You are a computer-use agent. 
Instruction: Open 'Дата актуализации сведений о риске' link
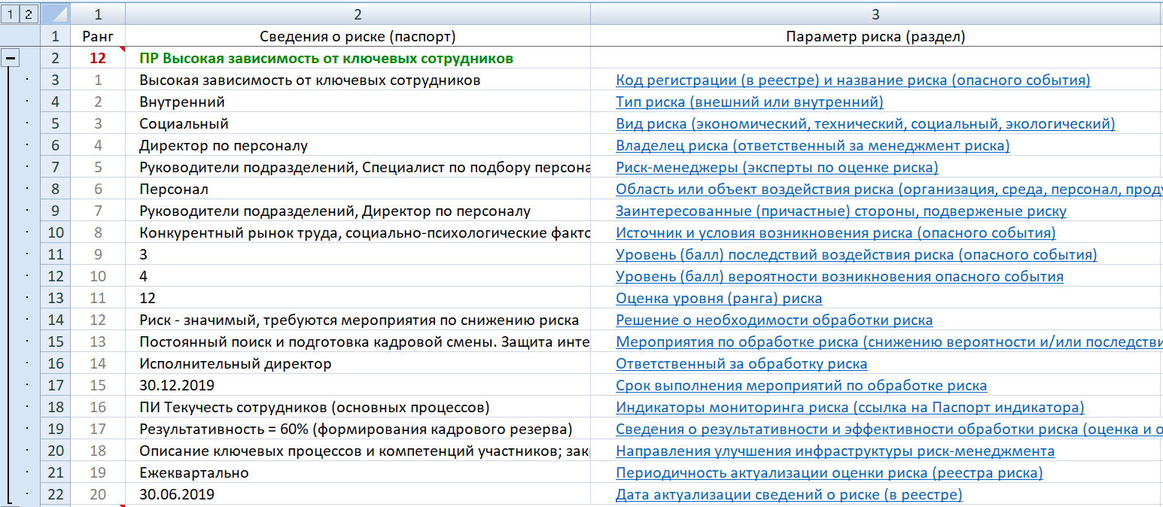coord(789,495)
